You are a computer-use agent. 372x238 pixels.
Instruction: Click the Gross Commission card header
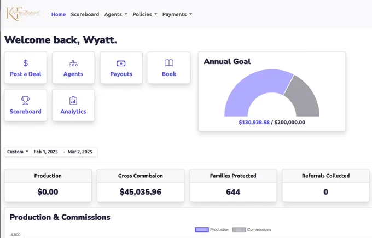(141, 176)
